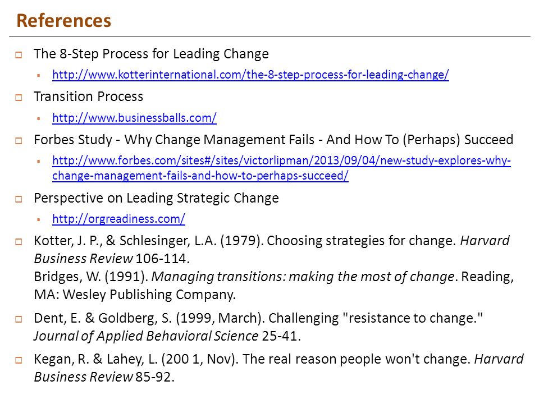
Task: Click the bullet before Kegan & Lahey reference
Action: pos(19,360)
